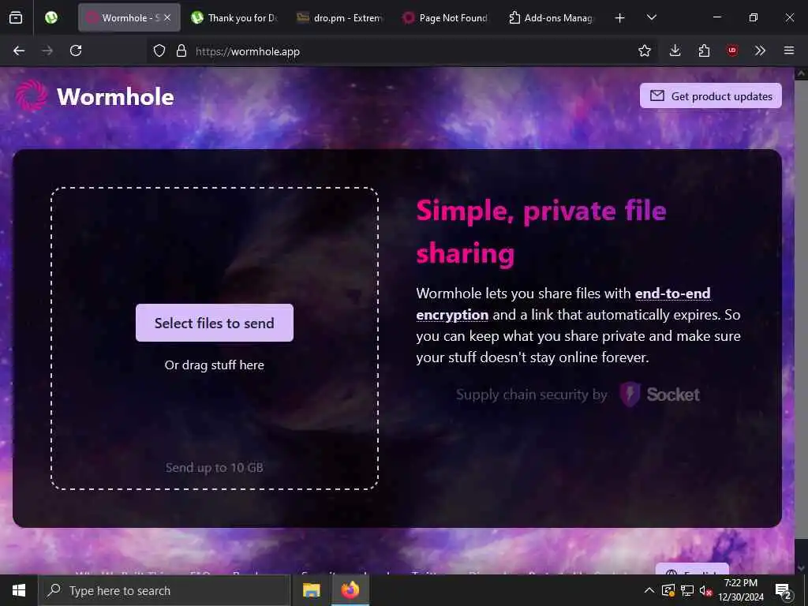Select the pinned uTorrent tab
This screenshot has height=606, width=808.
click(51, 18)
